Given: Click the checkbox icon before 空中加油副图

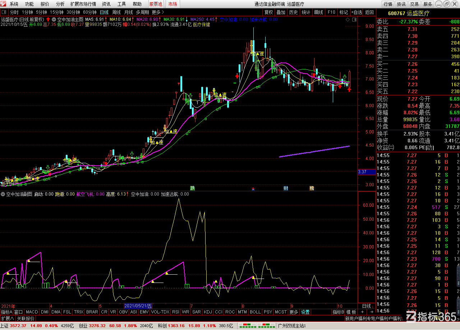Looking at the screenshot, I should [x=3, y=194].
